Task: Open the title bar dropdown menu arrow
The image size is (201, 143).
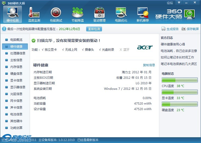Action: point(179,3)
